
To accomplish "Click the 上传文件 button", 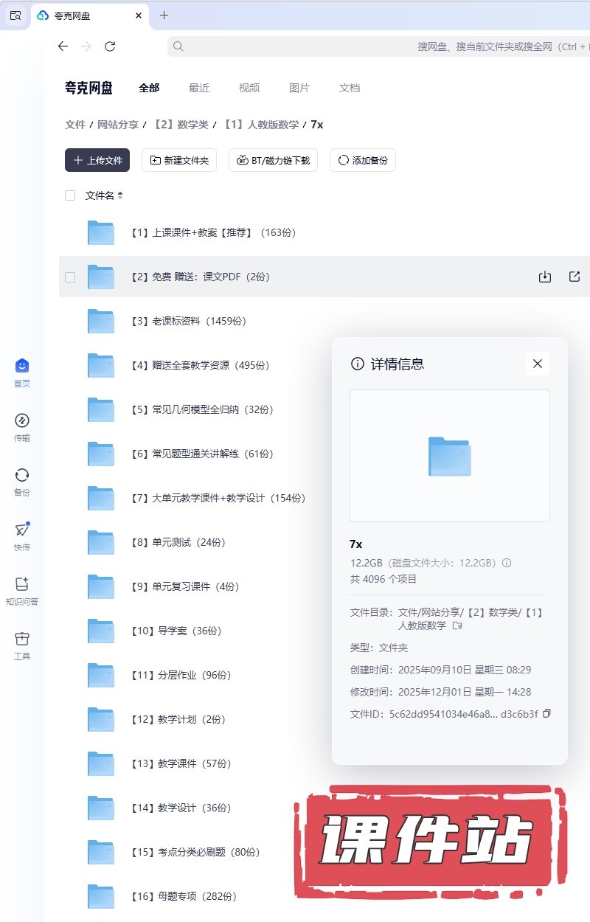I will [97, 160].
